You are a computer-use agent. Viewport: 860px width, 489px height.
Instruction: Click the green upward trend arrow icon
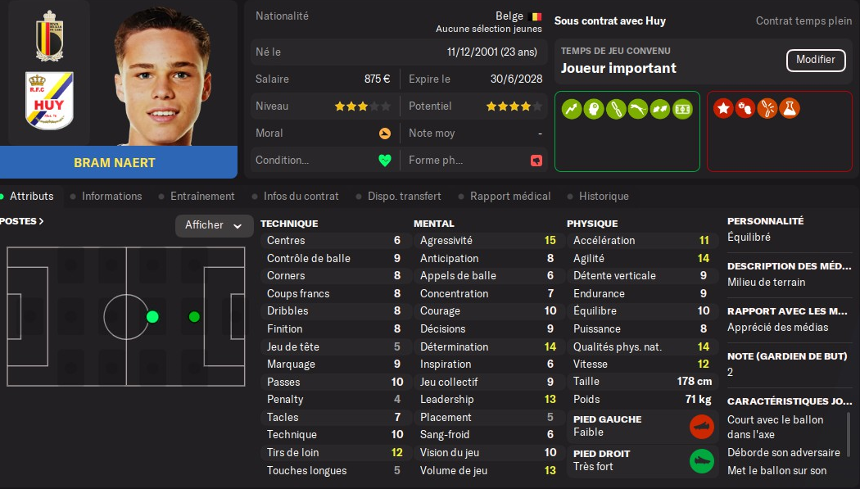coord(572,108)
